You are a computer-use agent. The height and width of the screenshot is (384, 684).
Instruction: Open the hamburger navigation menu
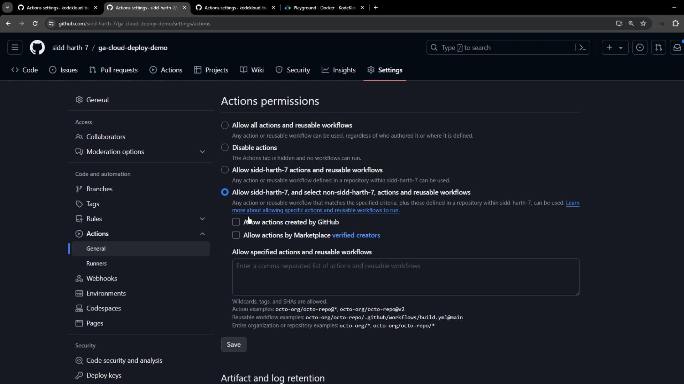pyautogui.click(x=15, y=48)
